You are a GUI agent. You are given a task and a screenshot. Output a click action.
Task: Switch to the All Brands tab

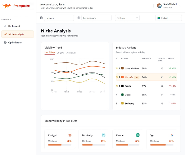[71, 53]
